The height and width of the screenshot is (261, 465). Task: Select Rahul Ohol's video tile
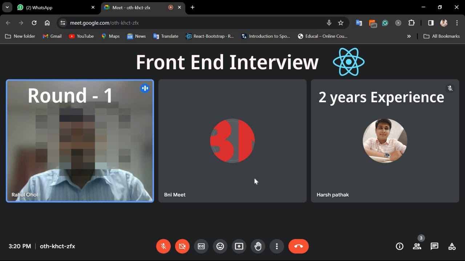[x=80, y=141]
